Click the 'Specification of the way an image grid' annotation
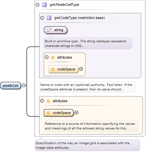The height and width of the screenshot is (152, 146). 87,145
